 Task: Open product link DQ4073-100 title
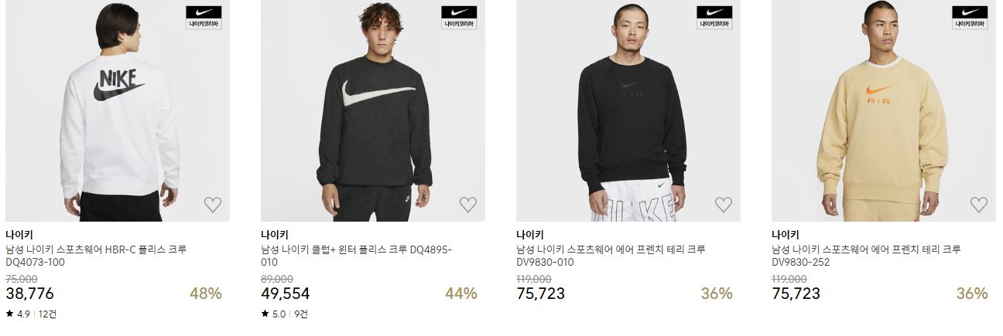[x=96, y=256]
